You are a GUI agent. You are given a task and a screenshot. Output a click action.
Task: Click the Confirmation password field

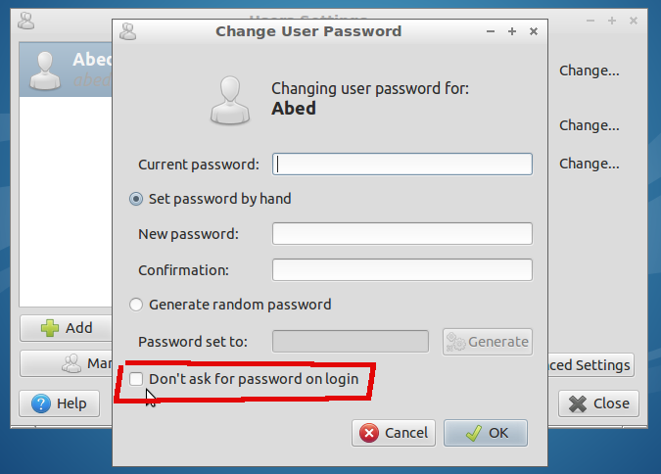[402, 270]
